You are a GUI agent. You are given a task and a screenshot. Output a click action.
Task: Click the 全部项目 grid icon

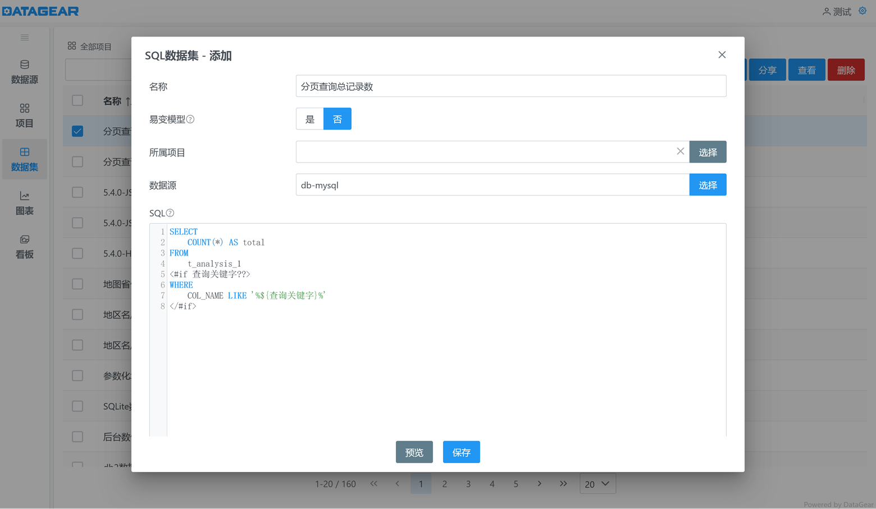pyautogui.click(x=72, y=46)
